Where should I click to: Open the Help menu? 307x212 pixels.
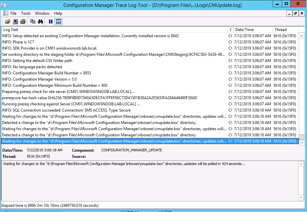tap(58, 13)
